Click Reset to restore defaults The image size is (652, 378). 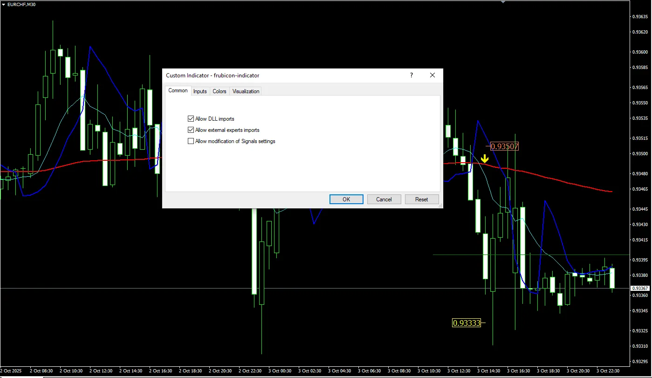point(422,199)
